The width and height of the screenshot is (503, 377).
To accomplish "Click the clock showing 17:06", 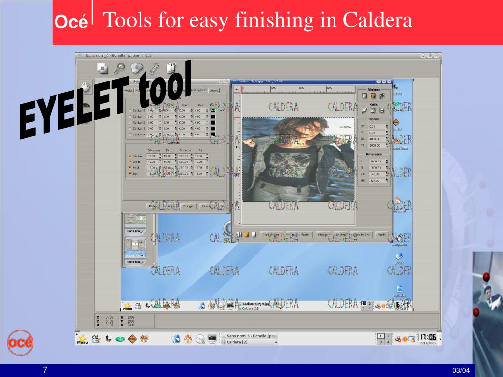I will pyautogui.click(x=428, y=337).
